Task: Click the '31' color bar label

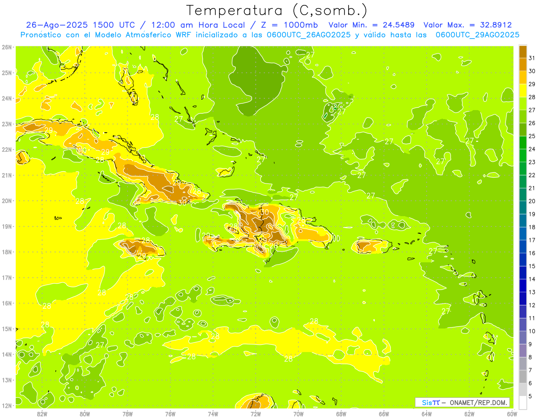Action: tap(532, 58)
